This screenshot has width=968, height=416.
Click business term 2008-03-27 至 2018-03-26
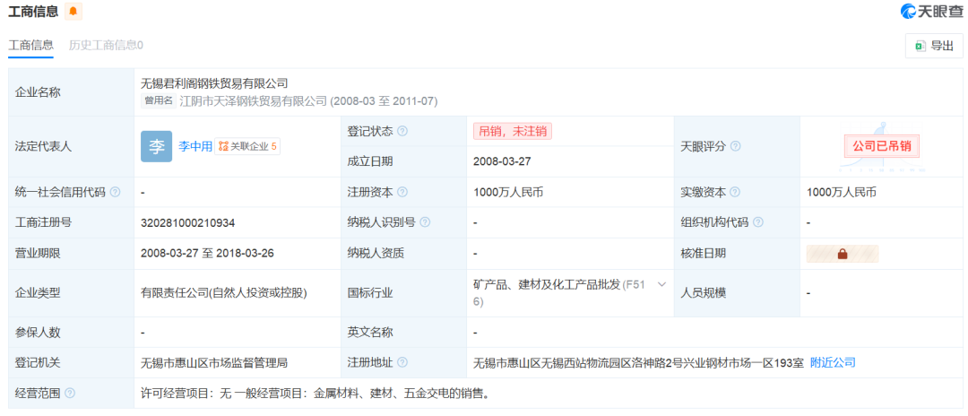(x=207, y=253)
